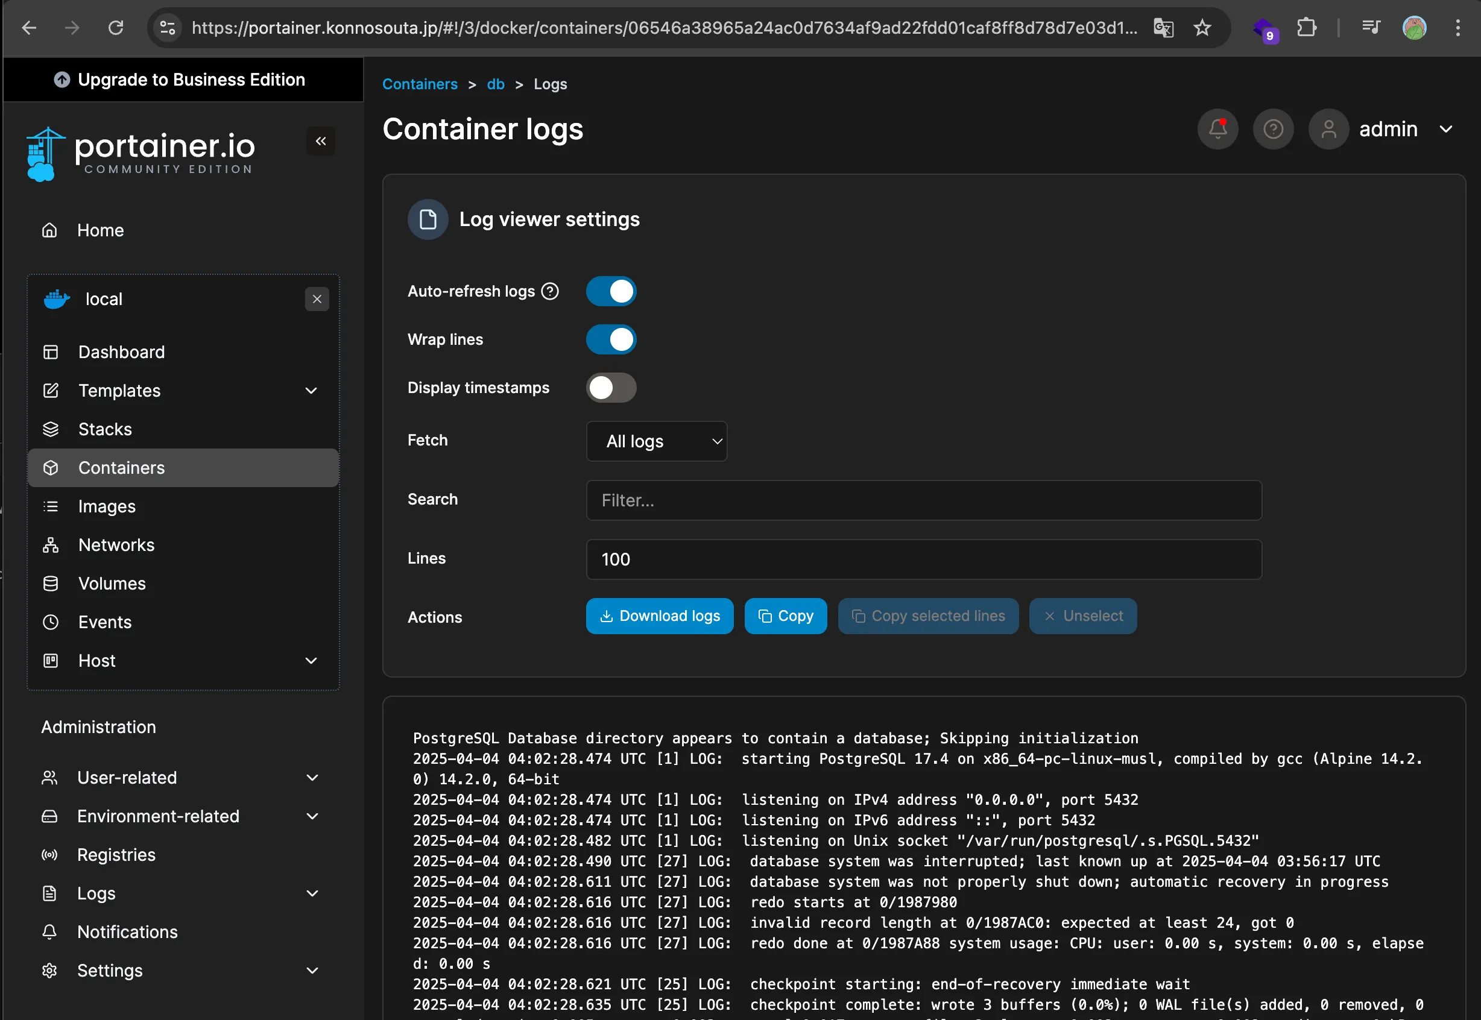Enable Display timestamps toggle

pos(611,388)
